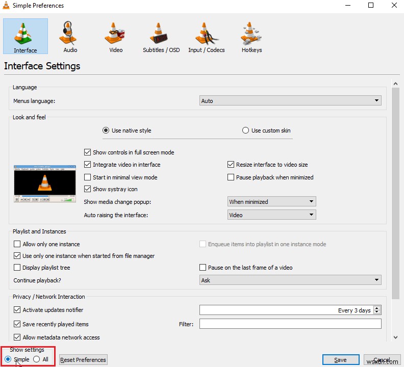The image size is (404, 367).
Task: Select Use custom skin option
Action: coord(266,130)
